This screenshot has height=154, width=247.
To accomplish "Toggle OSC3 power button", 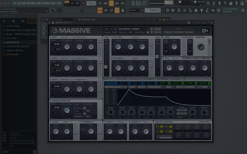I will 51,79.
